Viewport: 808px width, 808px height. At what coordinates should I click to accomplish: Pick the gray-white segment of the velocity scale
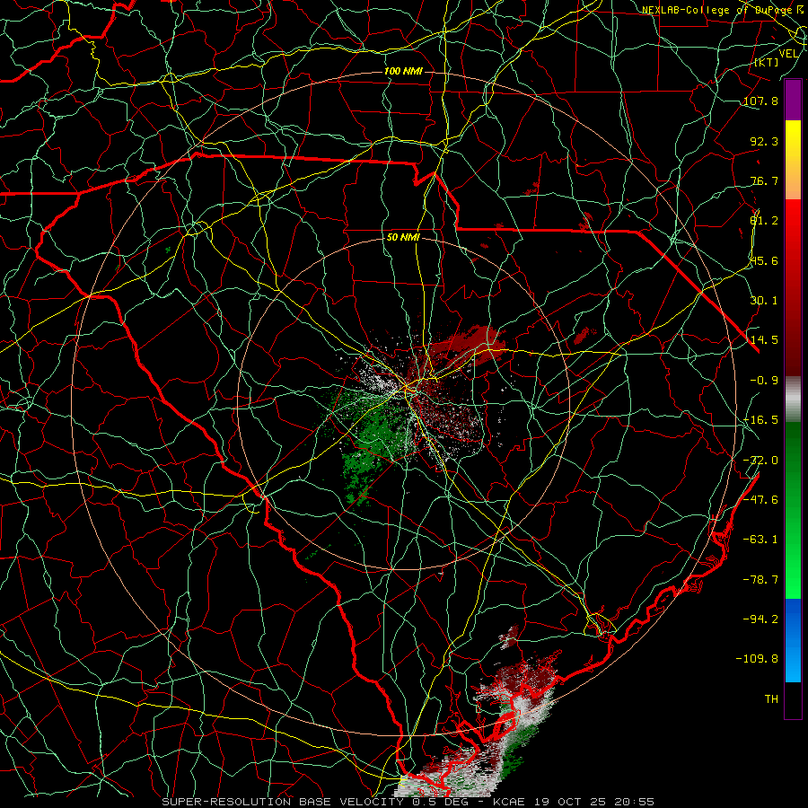[x=793, y=400]
